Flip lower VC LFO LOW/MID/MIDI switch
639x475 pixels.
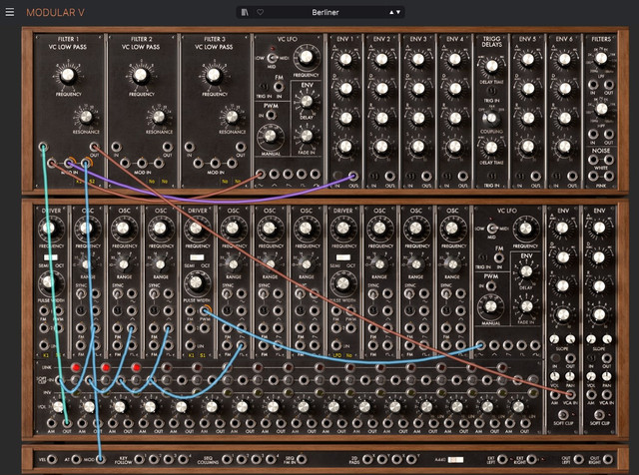click(492, 229)
